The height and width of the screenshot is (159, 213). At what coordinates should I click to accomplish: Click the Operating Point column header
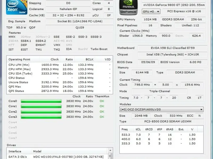pos(23,59)
